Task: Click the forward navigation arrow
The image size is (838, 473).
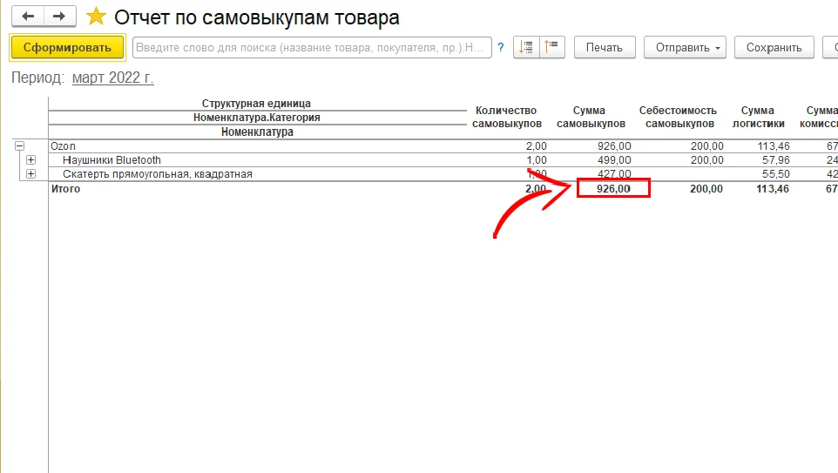Action: coord(59,17)
